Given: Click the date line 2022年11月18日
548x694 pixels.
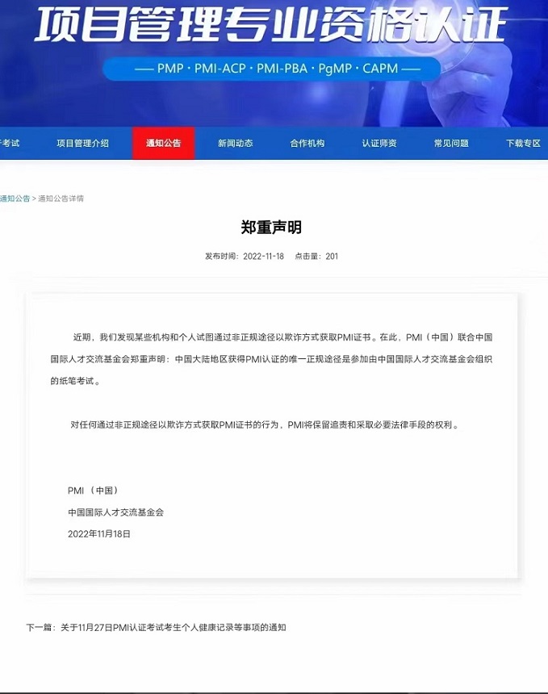Looking at the screenshot, I should (99, 533).
